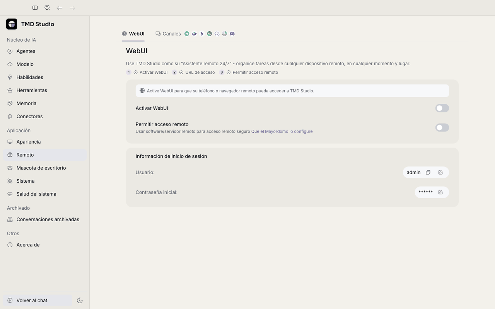This screenshot has height=309, width=495.
Task: Click the Aplicación section label
Action: pyautogui.click(x=19, y=131)
